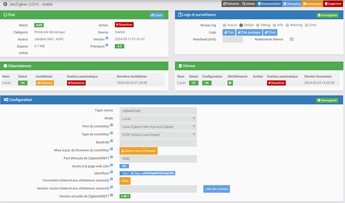Select the Debug log level
This screenshot has height=203, width=345.
(x=257, y=25)
